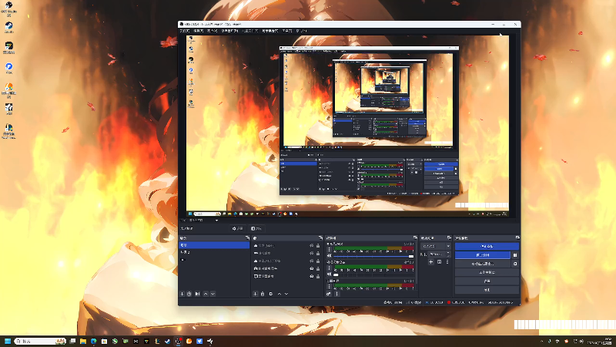Open the Scene Collection menu in OBS
Screen dimensions: 616x347
(x=270, y=31)
